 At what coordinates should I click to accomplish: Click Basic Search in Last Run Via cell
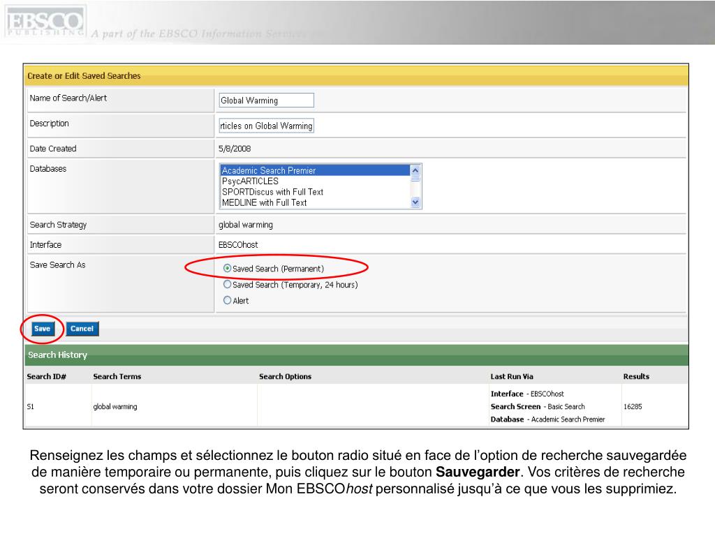click(566, 407)
